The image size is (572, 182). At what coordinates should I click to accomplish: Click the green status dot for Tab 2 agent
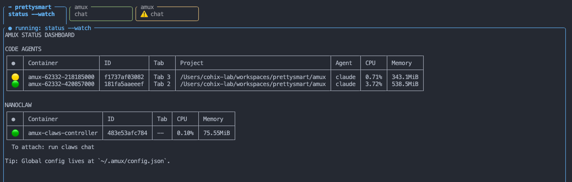15,84
